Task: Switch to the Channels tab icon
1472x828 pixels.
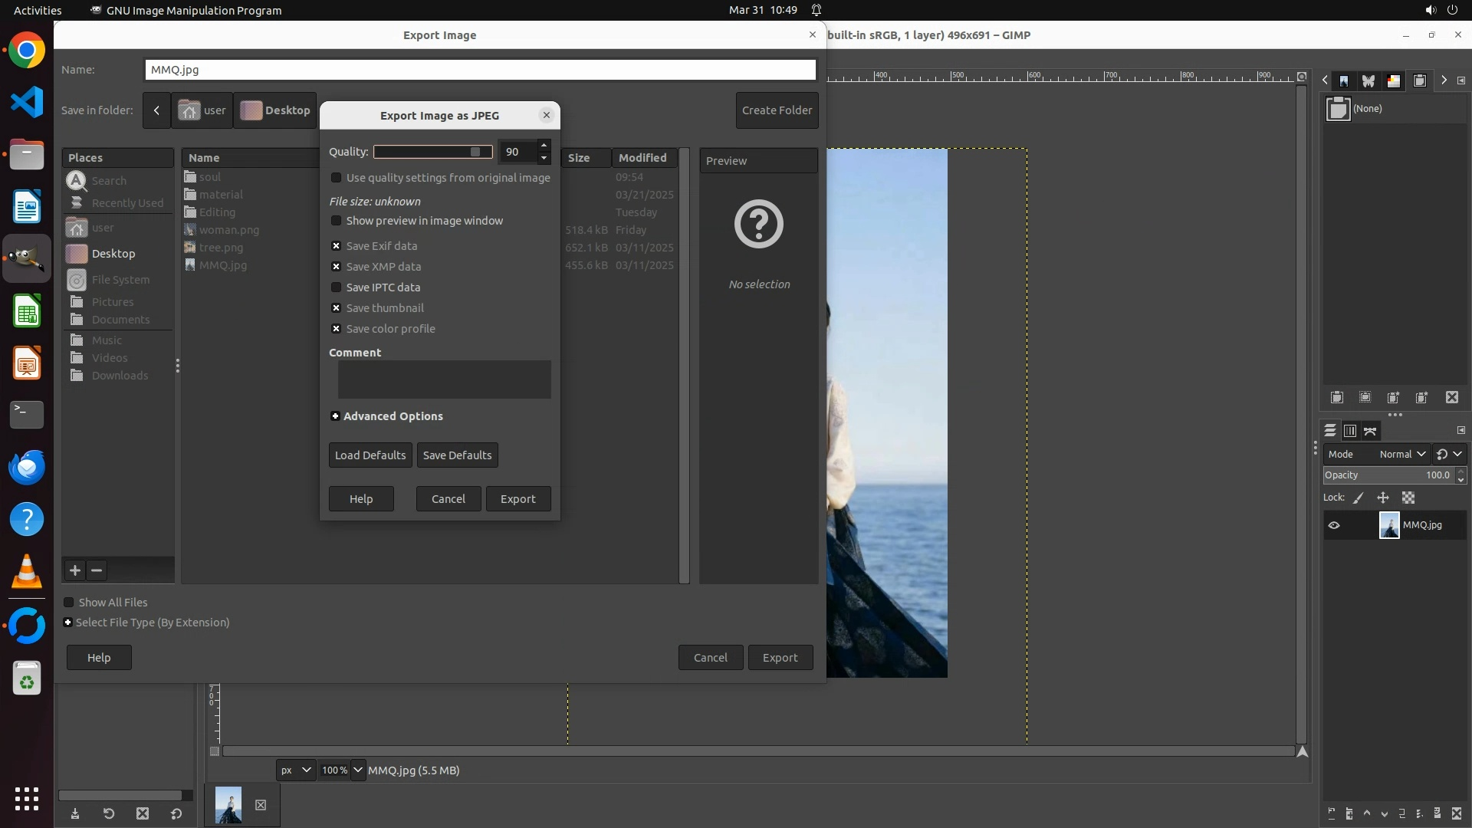Action: pyautogui.click(x=1350, y=431)
